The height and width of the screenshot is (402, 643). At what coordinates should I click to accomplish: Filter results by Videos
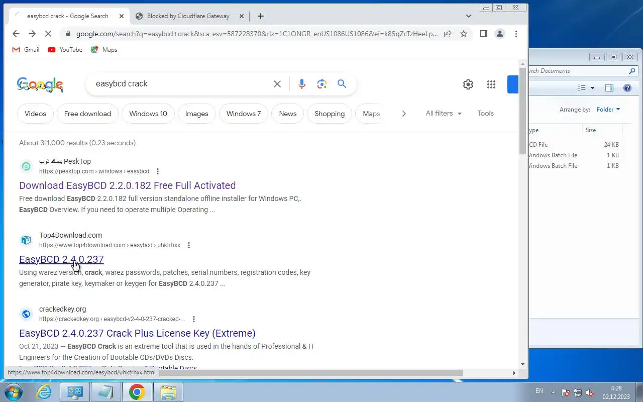[35, 114]
